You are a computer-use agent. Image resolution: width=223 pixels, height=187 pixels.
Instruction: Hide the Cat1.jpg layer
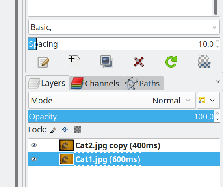tap(34, 159)
